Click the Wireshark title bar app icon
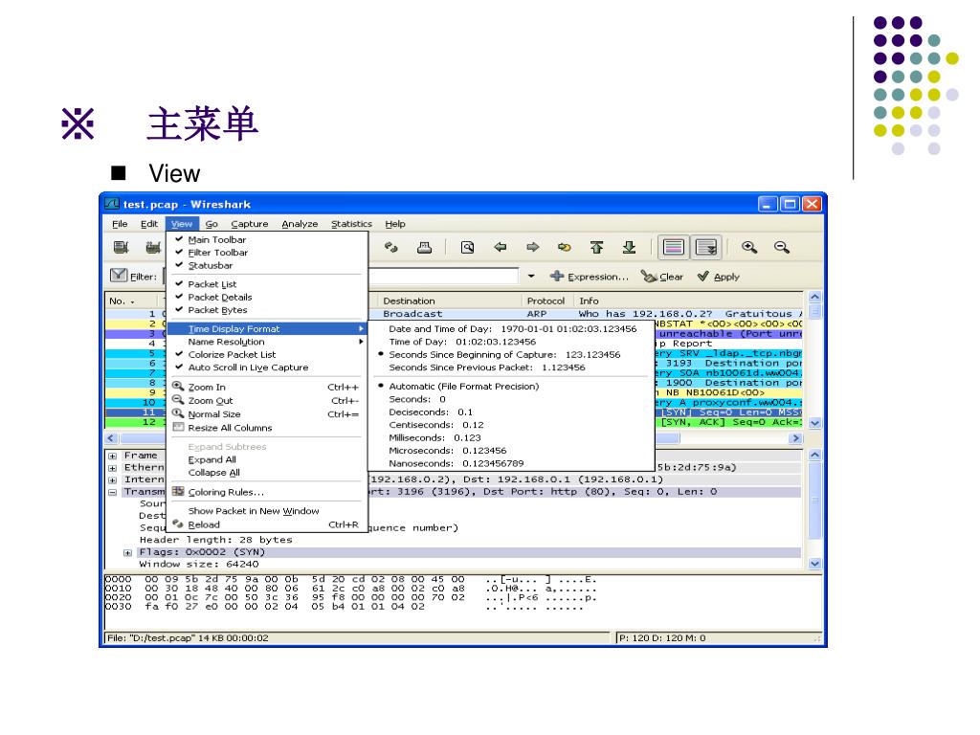 (113, 204)
